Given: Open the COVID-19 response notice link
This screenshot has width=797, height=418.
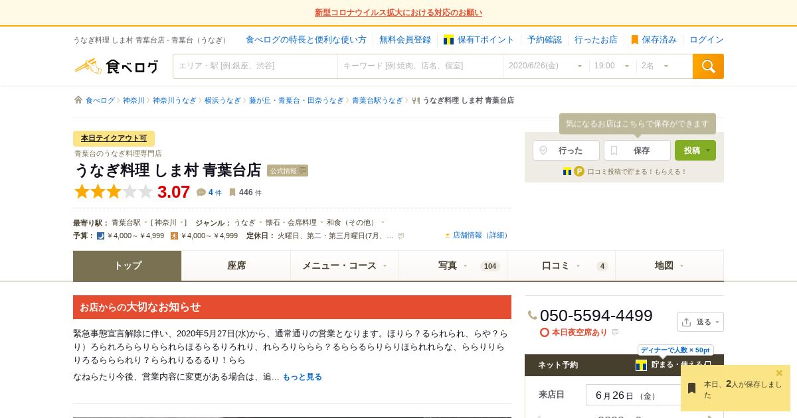Looking at the screenshot, I should (x=398, y=13).
